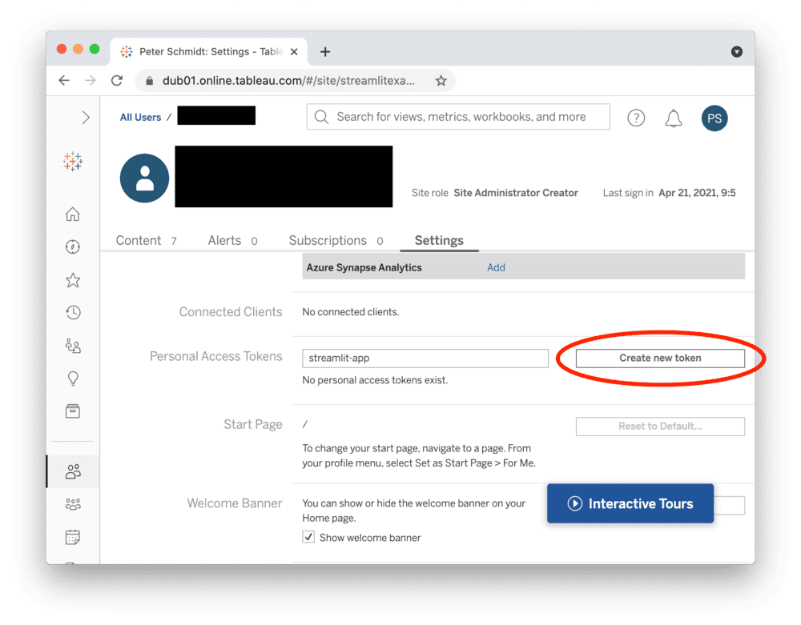
Task: Open Home from the sidebar
Action: point(73,214)
